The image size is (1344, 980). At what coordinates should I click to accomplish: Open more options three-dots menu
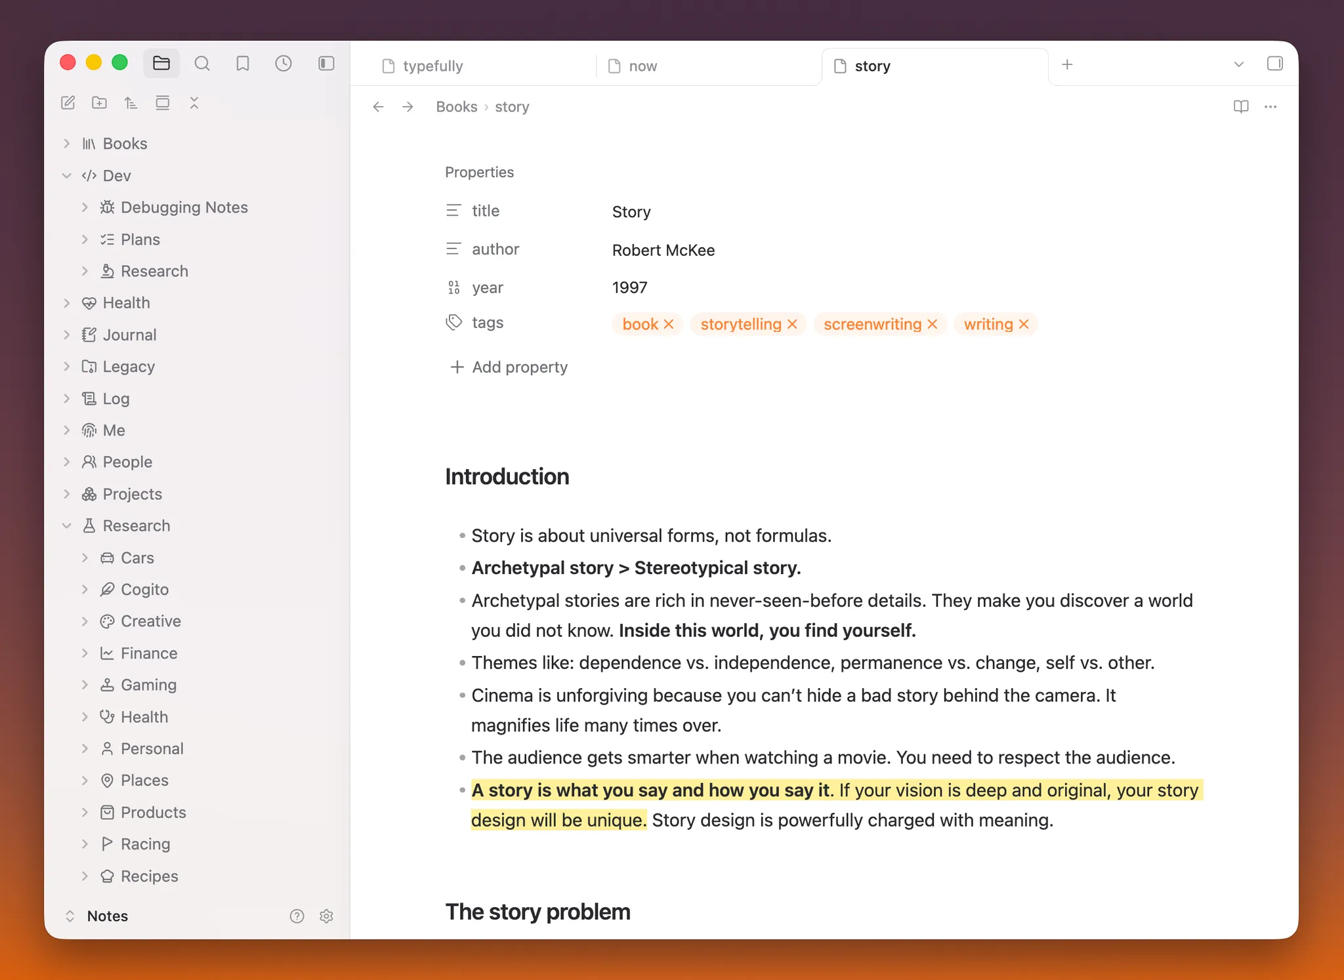(x=1270, y=107)
